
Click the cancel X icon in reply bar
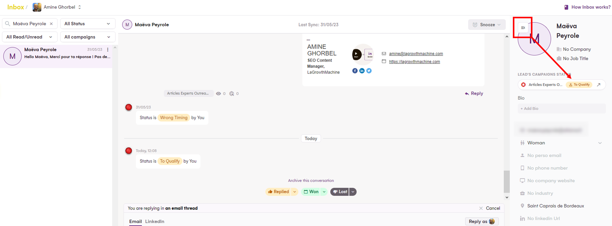tap(481, 208)
